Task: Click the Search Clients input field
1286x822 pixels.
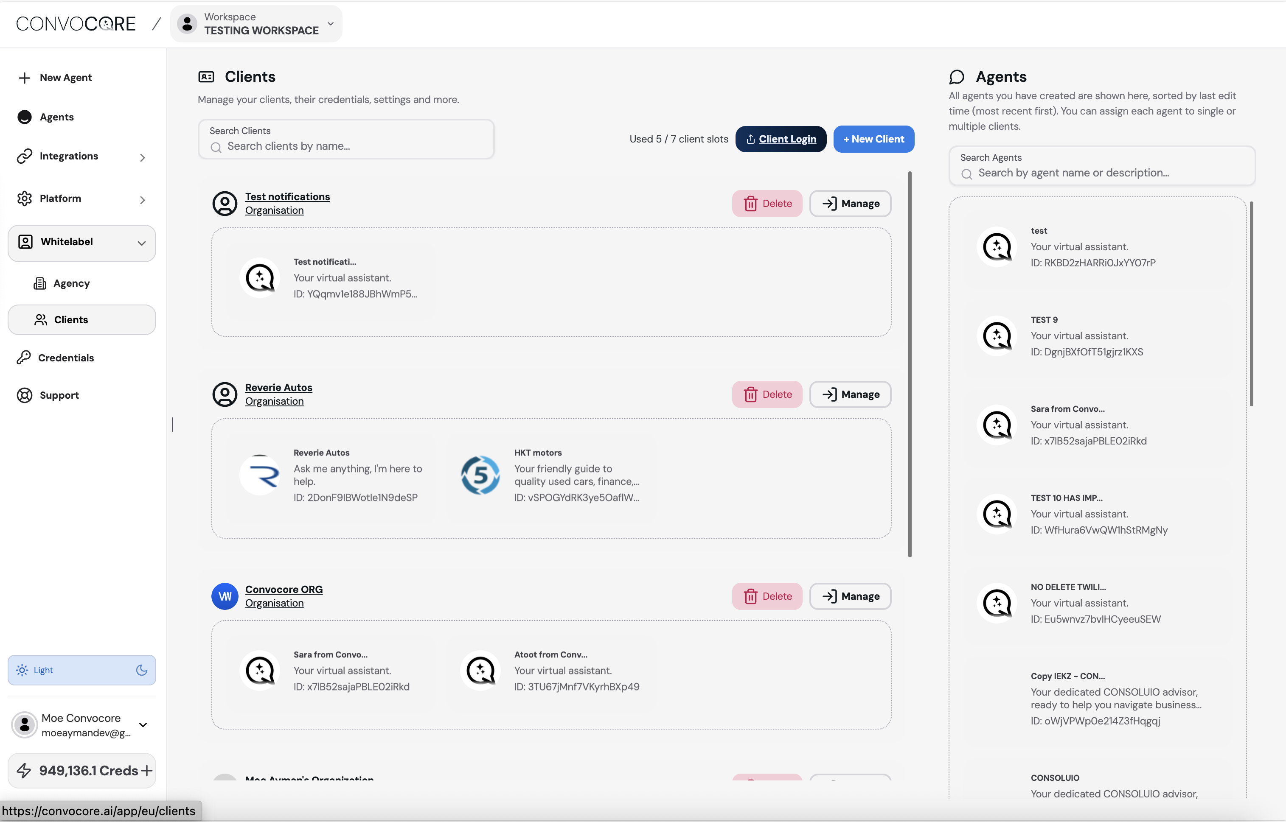Action: [352, 146]
